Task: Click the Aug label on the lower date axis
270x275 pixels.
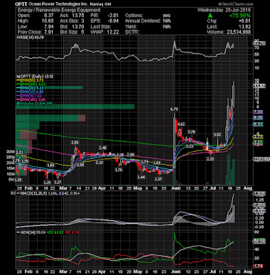Action: click(248, 272)
